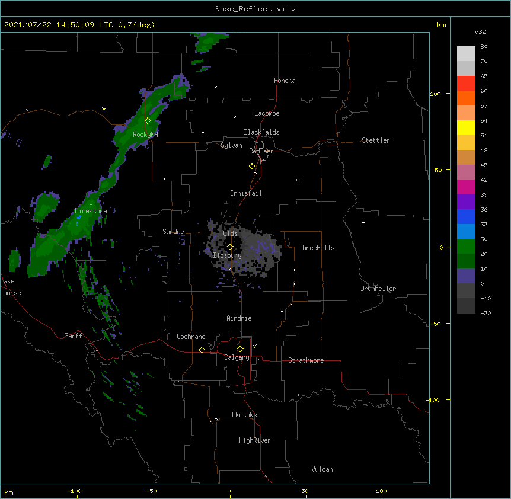Click the Blackfalds label
Screen dimensions: 511x499
[x=261, y=132]
